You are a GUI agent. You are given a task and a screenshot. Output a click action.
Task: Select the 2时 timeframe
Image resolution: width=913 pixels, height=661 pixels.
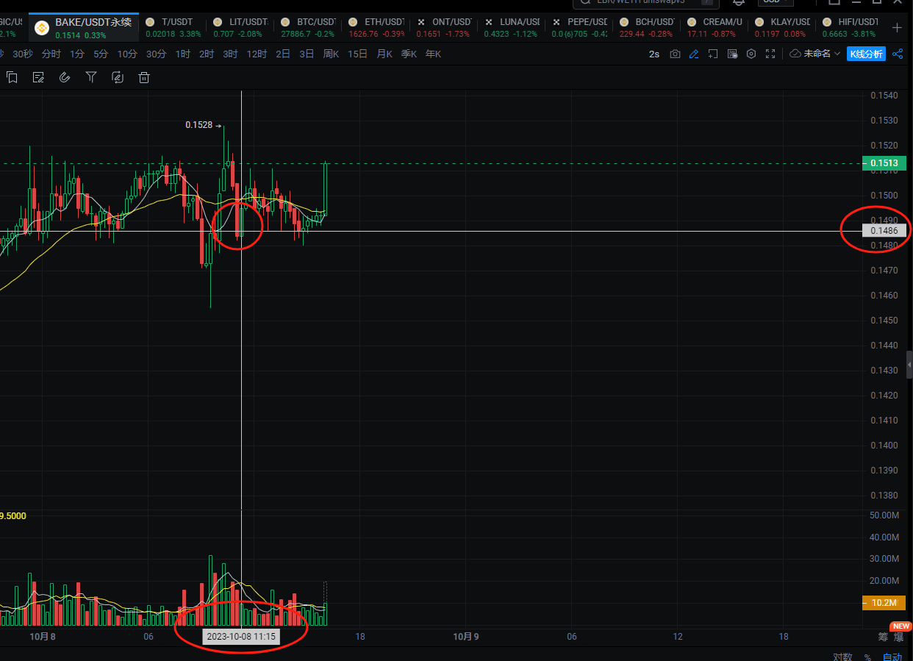click(207, 54)
